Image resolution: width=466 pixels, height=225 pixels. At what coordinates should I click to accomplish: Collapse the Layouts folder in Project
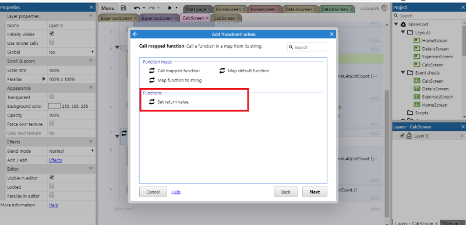point(403,32)
